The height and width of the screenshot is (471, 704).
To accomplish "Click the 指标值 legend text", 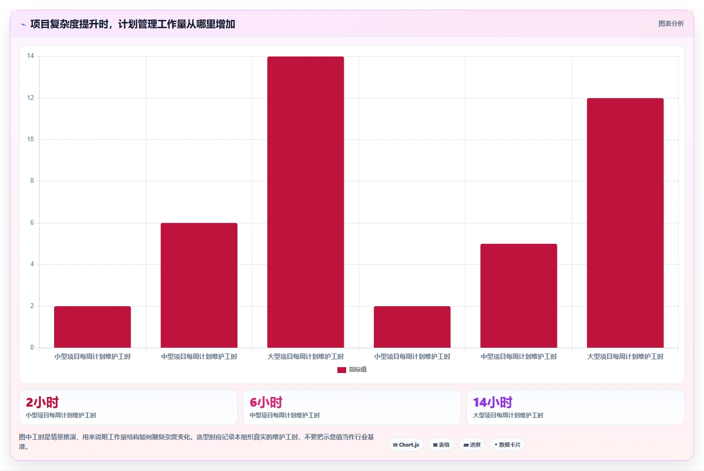I will (x=358, y=370).
